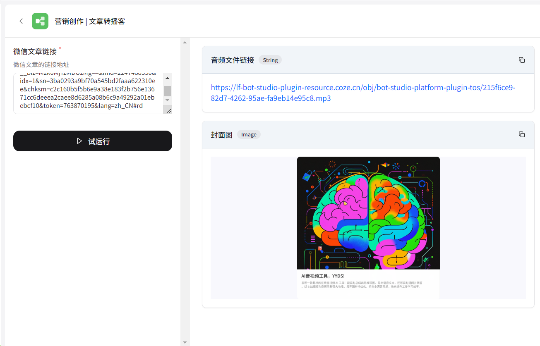Click the green workflow app logo
The width and height of the screenshot is (540, 346).
(x=40, y=21)
